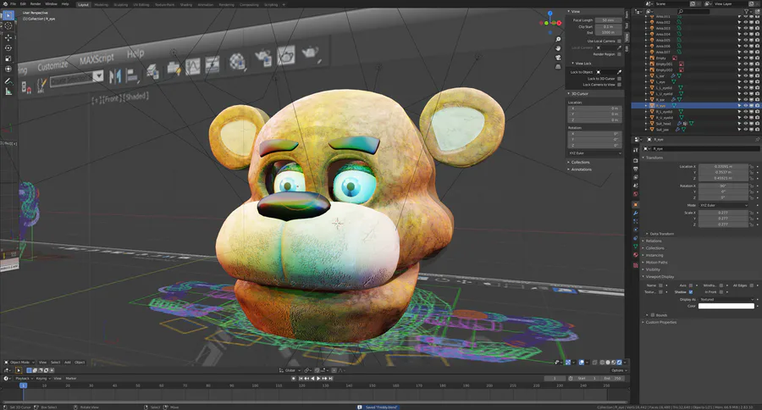The height and width of the screenshot is (410, 762).
Task: Open the rotation Mode XYZ Euler dropdown
Action: point(723,205)
